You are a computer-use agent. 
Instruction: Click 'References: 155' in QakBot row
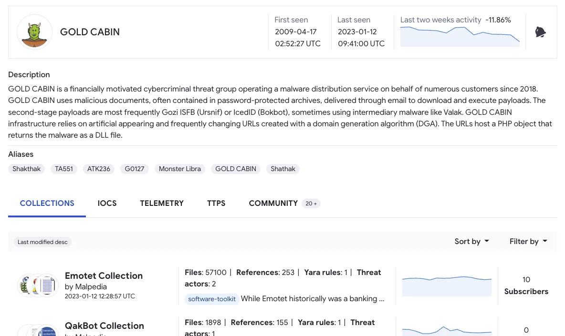click(260, 322)
